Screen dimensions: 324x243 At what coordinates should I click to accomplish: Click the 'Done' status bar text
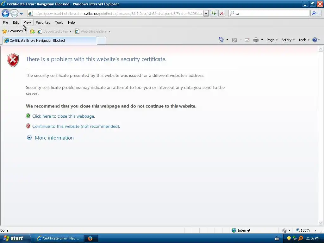[x=4, y=230]
